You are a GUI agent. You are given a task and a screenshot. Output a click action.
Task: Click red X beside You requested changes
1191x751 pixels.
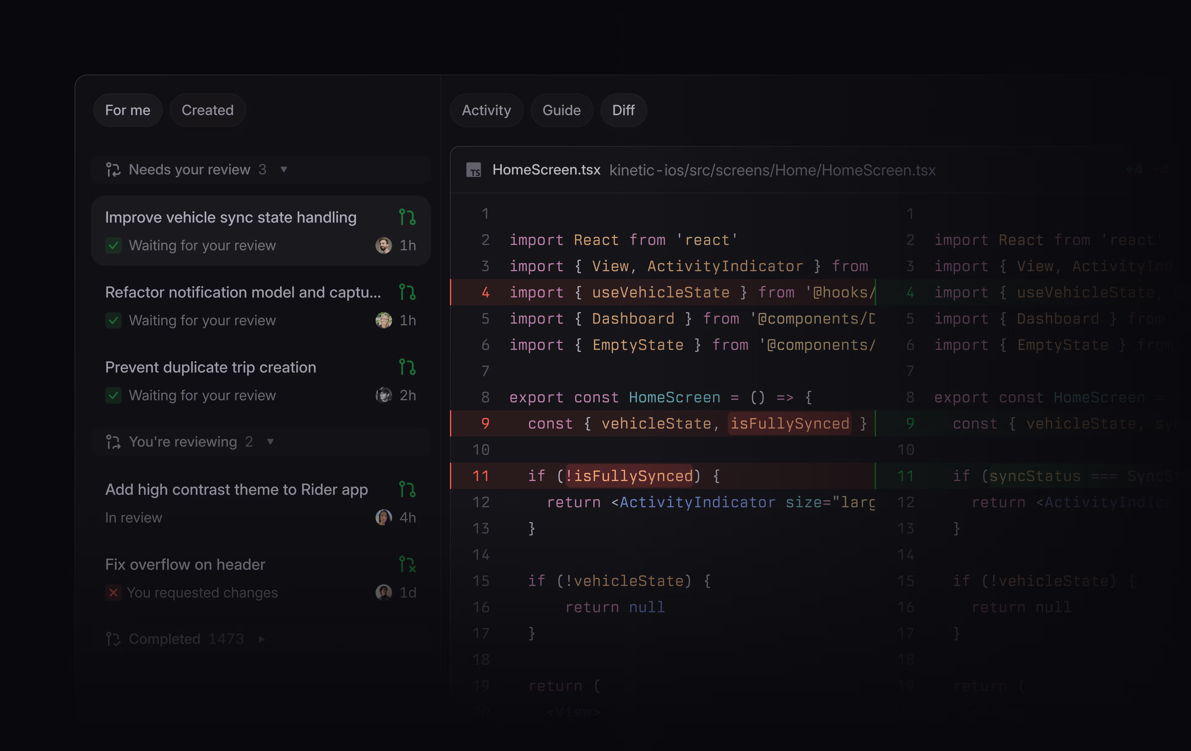tap(113, 592)
